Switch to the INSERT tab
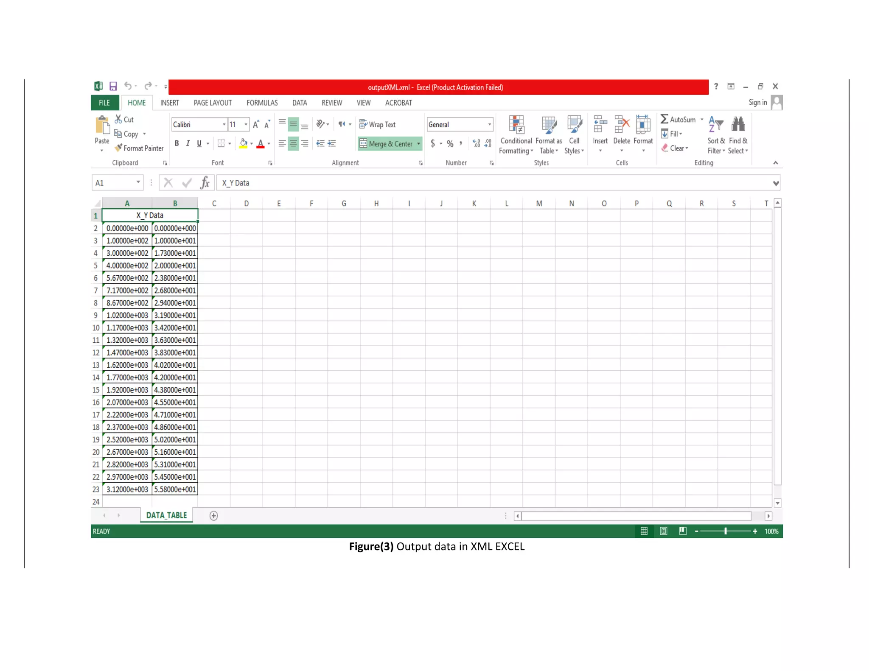Screen dimensions: 869x671 169,103
